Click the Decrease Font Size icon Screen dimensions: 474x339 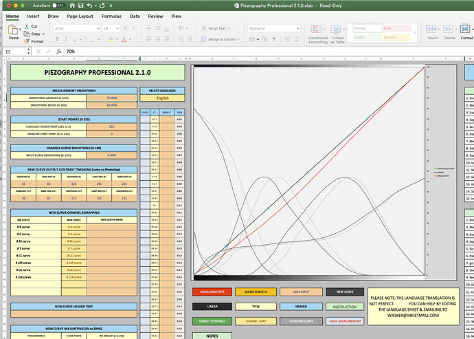click(x=134, y=28)
